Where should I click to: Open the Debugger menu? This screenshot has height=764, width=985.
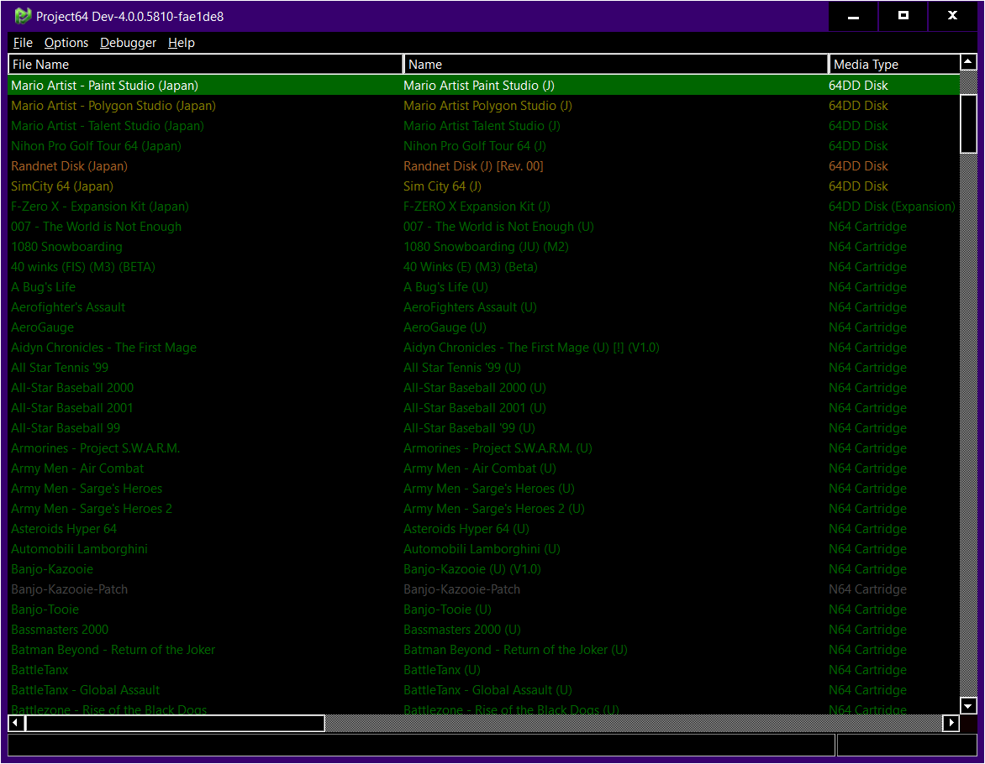point(128,43)
